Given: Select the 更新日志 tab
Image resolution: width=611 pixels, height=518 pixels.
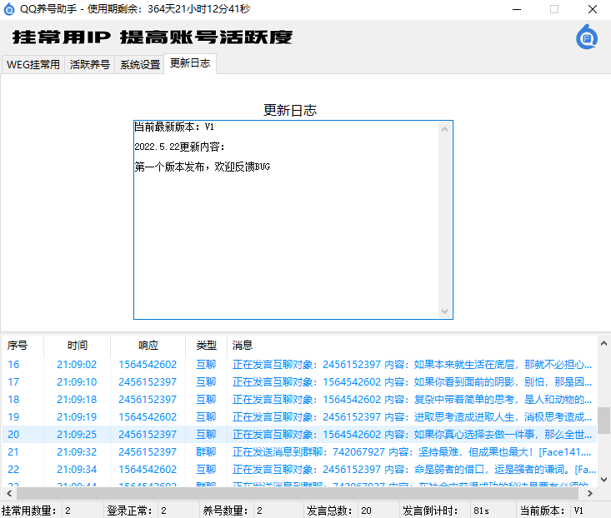Looking at the screenshot, I should coord(190,63).
